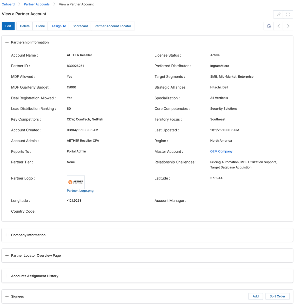Pin this Partner Account page
The width and height of the screenshot is (295, 306).
click(x=279, y=14)
